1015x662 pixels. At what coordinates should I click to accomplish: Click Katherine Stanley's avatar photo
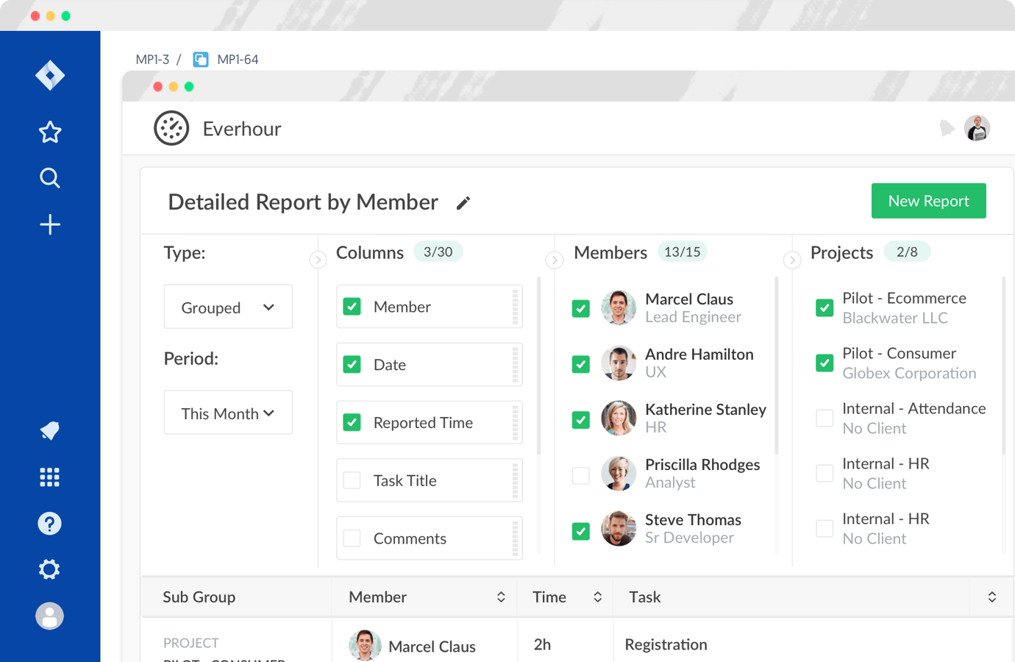point(619,419)
